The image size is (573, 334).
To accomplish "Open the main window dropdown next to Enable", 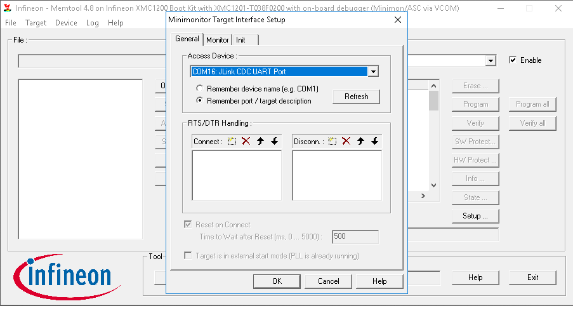I will [491, 60].
